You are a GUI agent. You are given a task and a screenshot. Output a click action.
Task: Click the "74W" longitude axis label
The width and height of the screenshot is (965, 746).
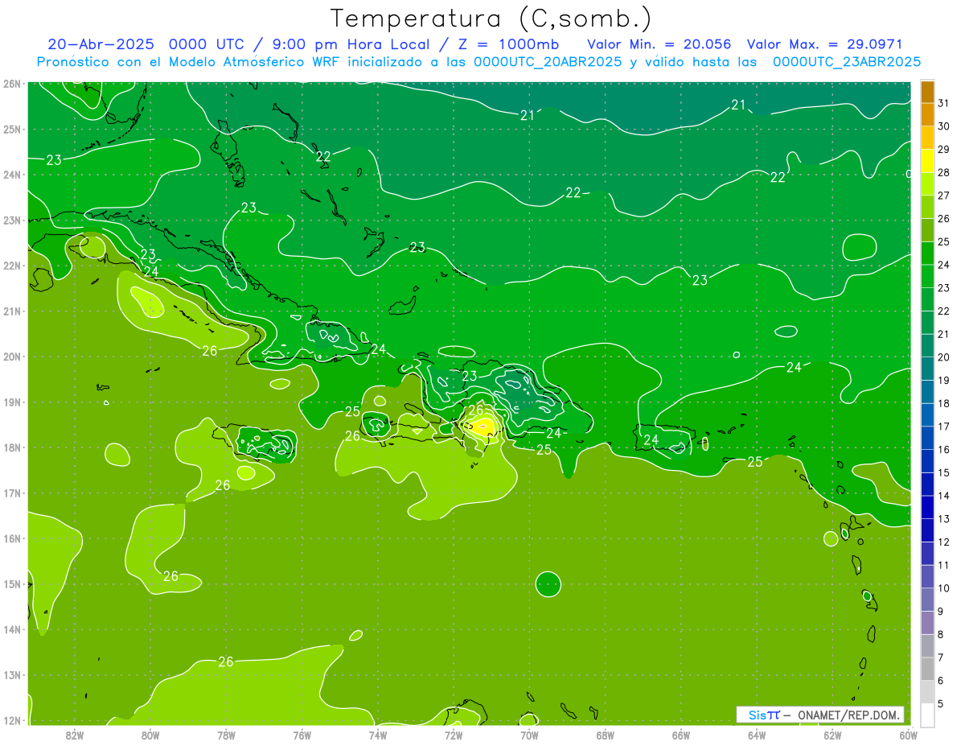[377, 734]
